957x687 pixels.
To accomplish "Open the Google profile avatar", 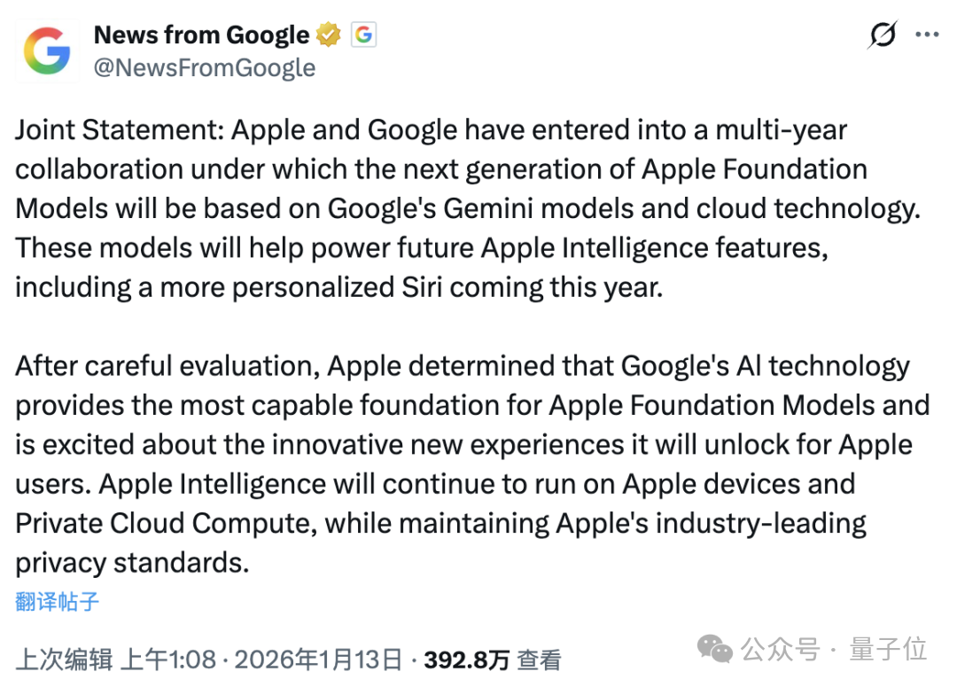I will coord(47,51).
